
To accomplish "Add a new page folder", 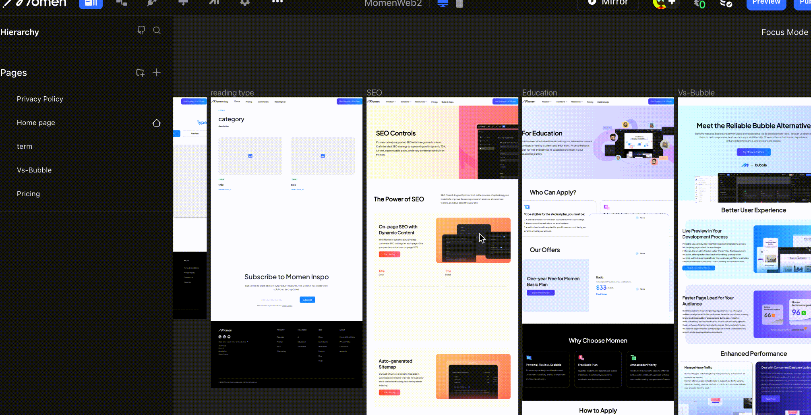I will (x=140, y=73).
